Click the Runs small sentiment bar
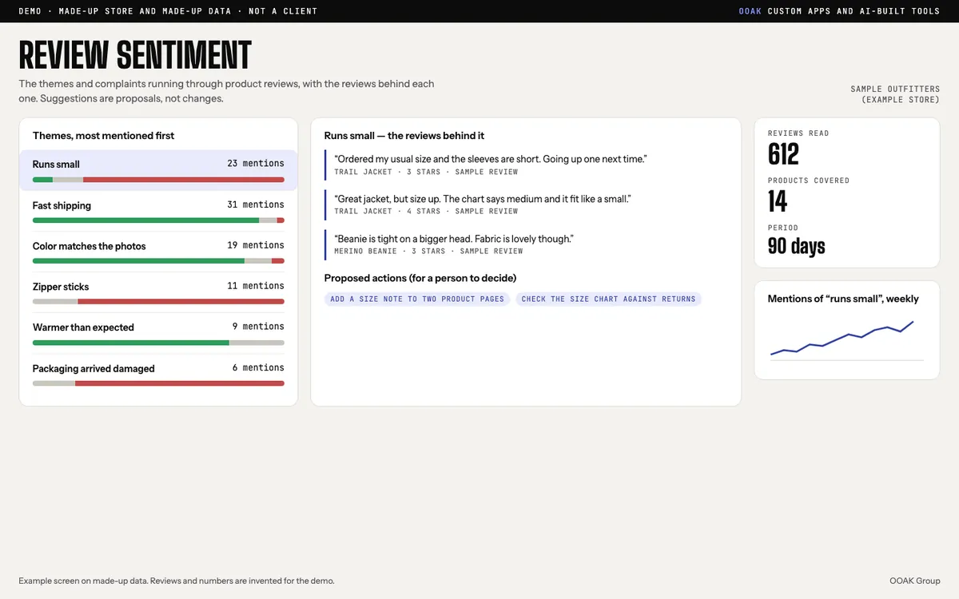Image resolution: width=959 pixels, height=599 pixels. [158, 180]
